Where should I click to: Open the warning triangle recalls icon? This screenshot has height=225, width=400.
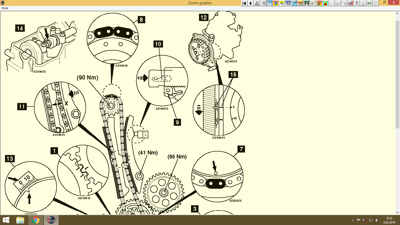[257, 3]
